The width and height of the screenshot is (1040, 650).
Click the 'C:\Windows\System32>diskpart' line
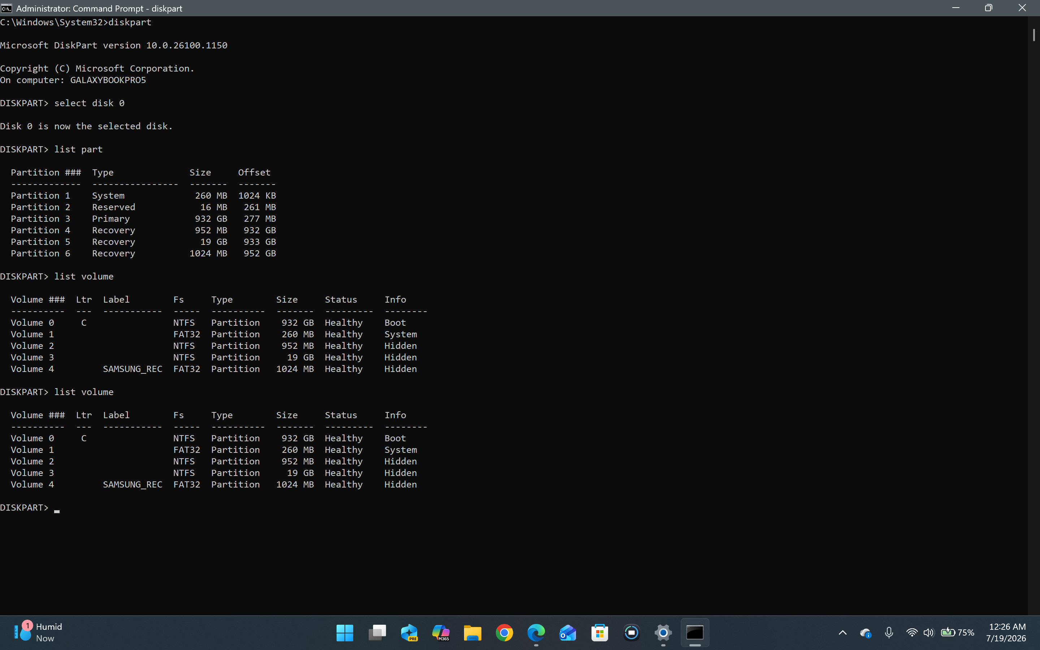pyautogui.click(x=75, y=22)
